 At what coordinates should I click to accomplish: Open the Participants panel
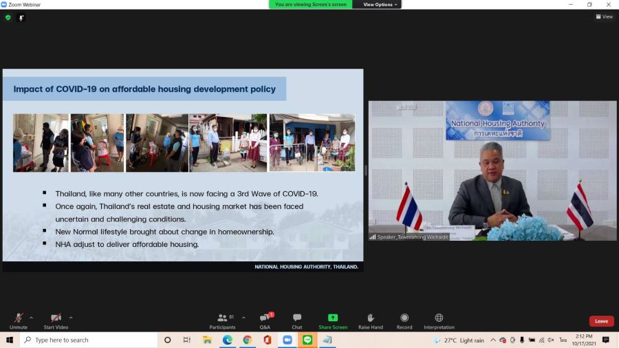pos(222,320)
